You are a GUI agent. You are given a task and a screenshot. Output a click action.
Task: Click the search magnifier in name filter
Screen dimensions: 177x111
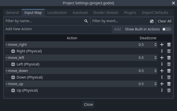(86, 21)
